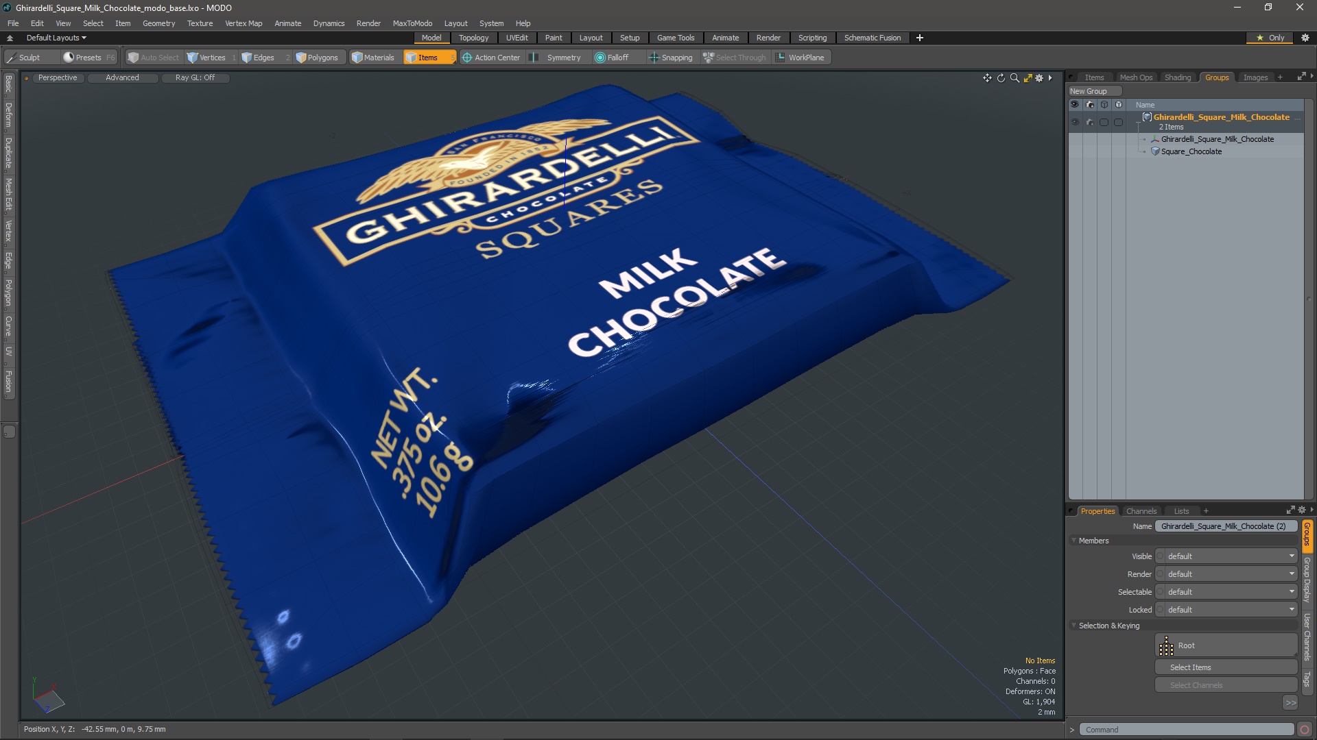Viewport: 1317px width, 740px height.
Task: Switch to the Shading tab
Action: coord(1177,77)
